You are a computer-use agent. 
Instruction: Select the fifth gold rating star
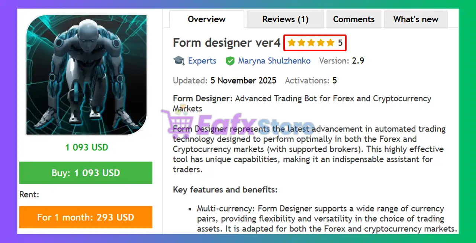tap(330, 43)
